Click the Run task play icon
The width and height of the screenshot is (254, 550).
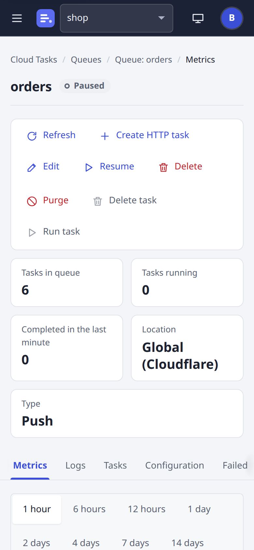[x=32, y=233]
